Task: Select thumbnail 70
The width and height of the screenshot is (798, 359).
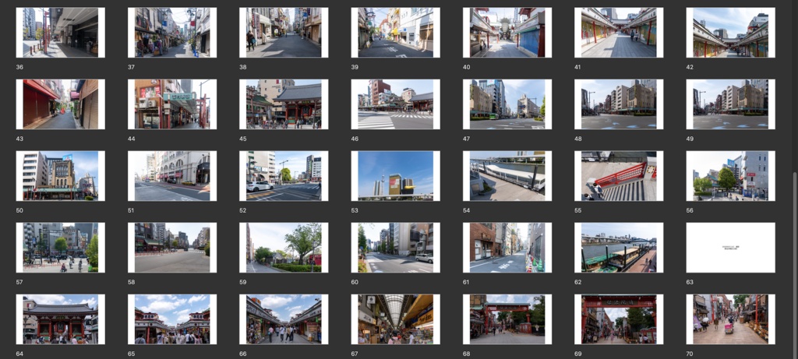Action: 731,319
